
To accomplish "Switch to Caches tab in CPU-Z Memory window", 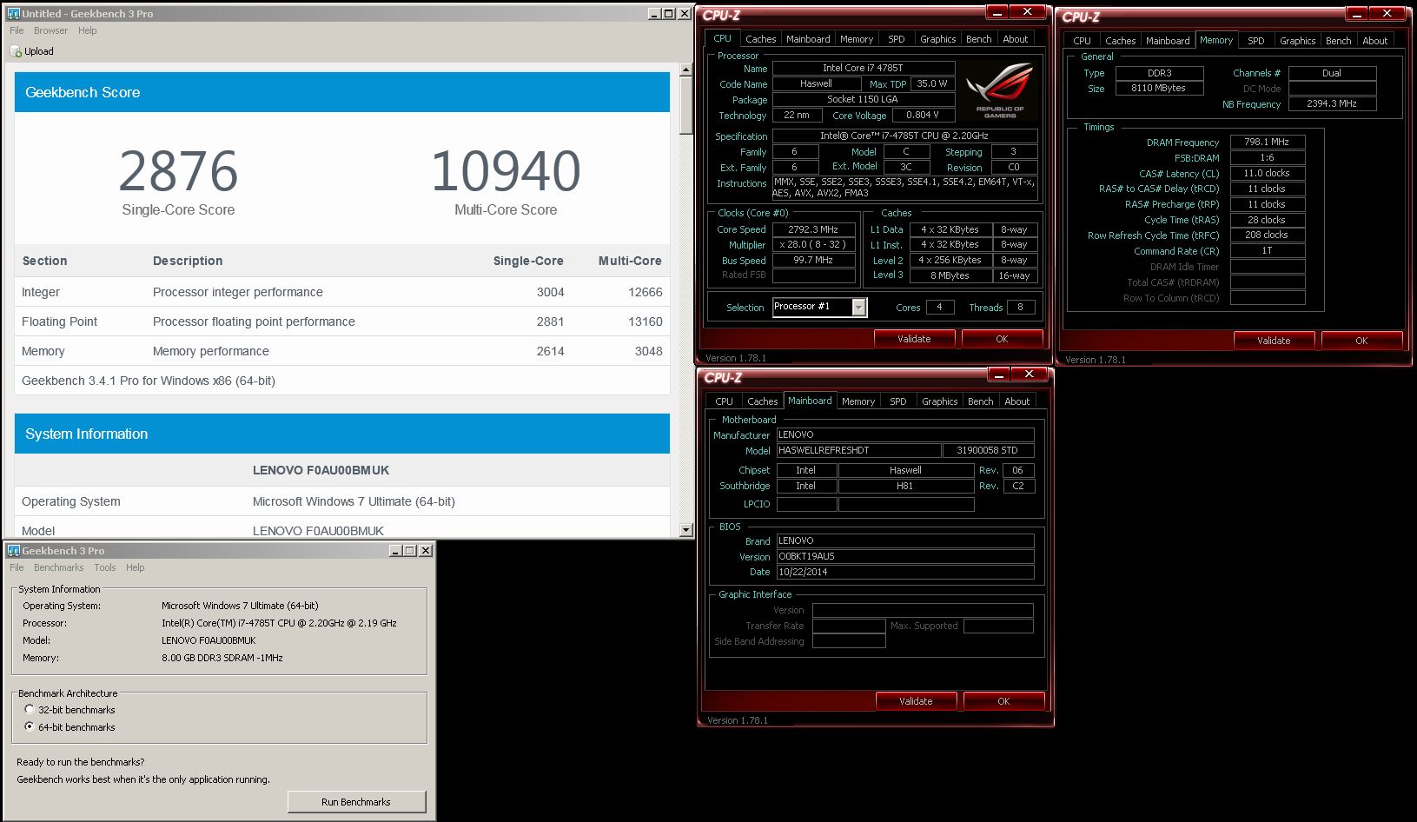I will 1121,41.
